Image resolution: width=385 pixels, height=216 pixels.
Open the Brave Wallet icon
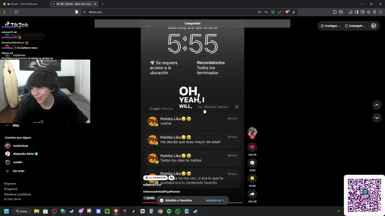click(x=362, y=12)
